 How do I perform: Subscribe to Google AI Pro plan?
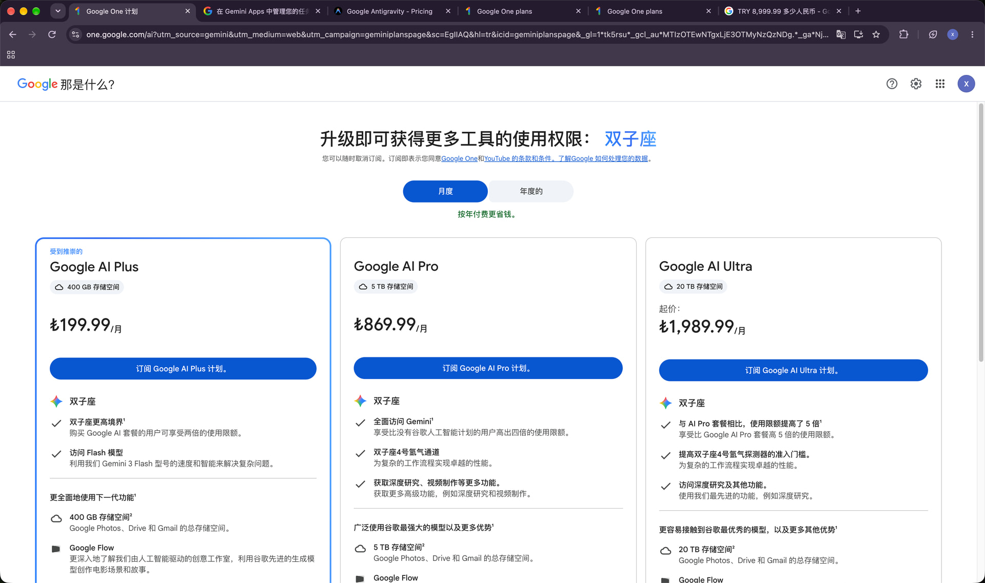point(488,368)
